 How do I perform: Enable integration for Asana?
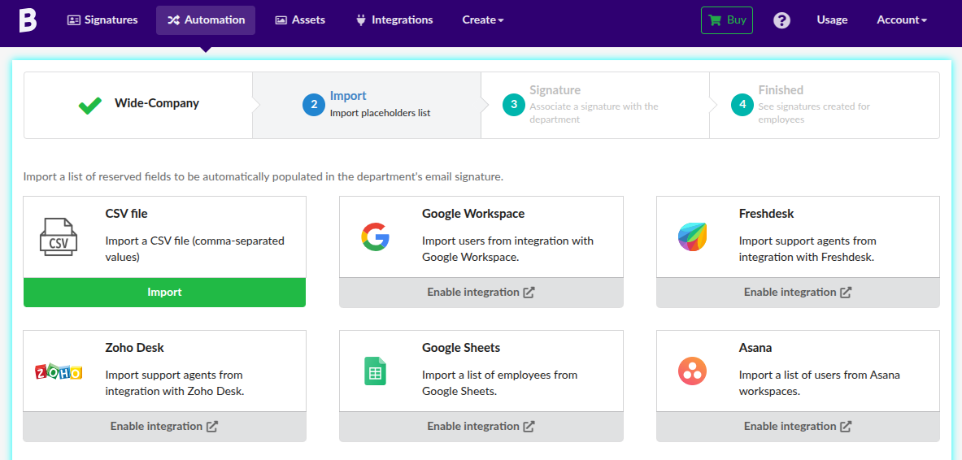pos(798,426)
